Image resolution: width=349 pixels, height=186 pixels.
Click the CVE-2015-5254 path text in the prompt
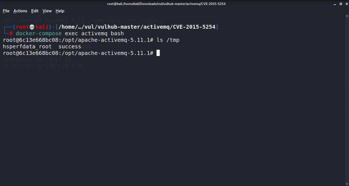(x=194, y=27)
